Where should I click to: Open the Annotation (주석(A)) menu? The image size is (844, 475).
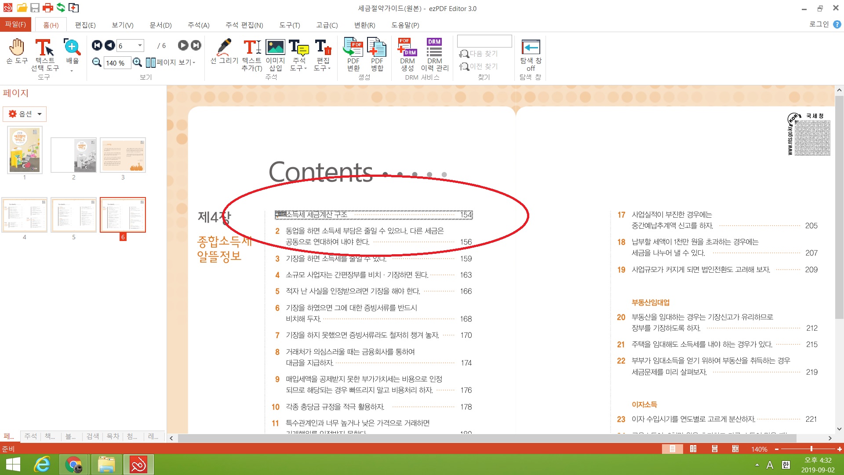pyautogui.click(x=198, y=25)
